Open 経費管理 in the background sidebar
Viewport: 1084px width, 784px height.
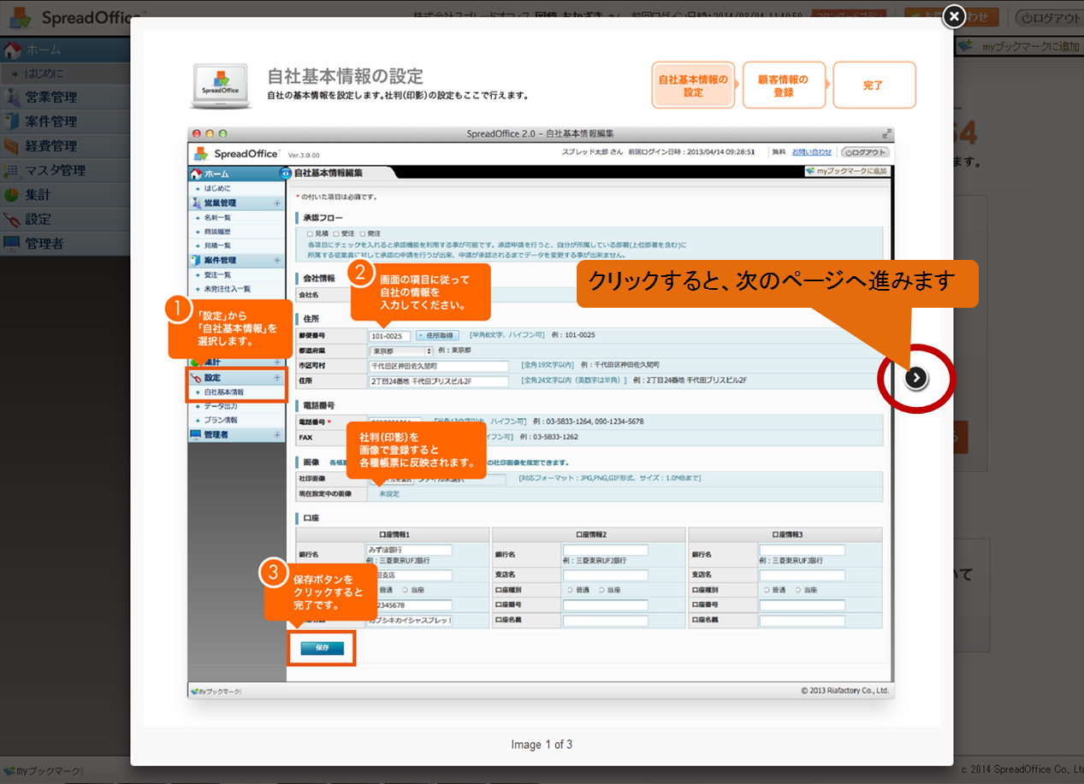64,145
